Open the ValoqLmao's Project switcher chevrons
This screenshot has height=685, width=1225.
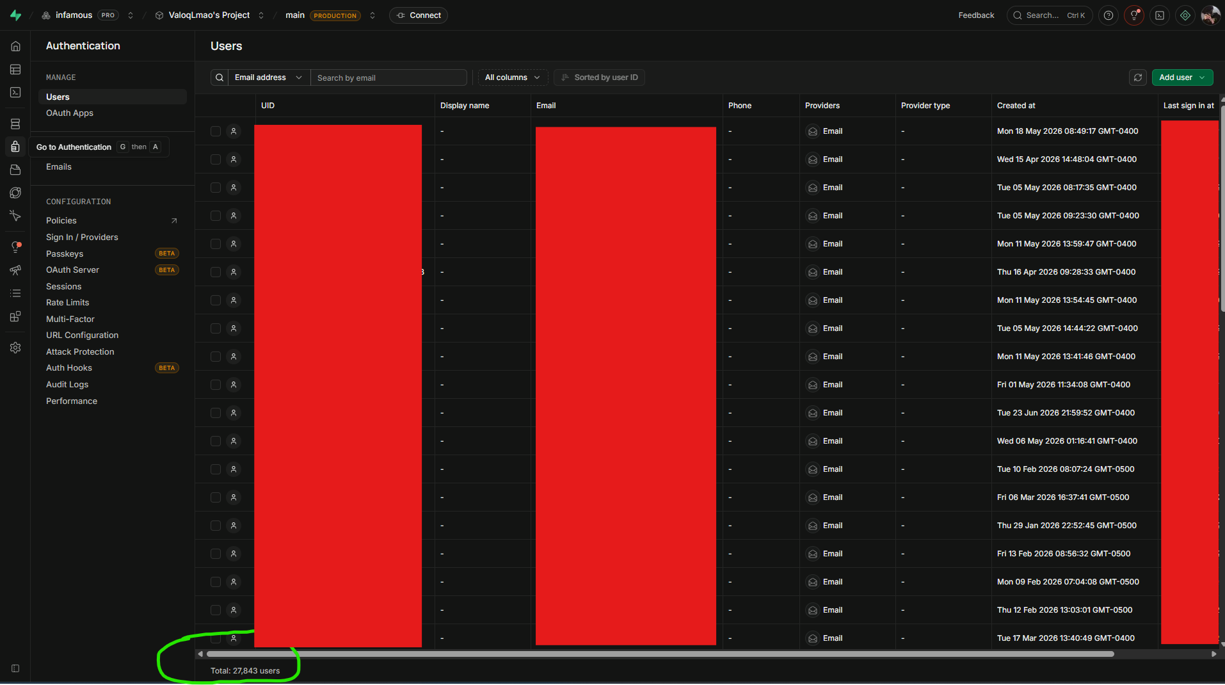[261, 15]
